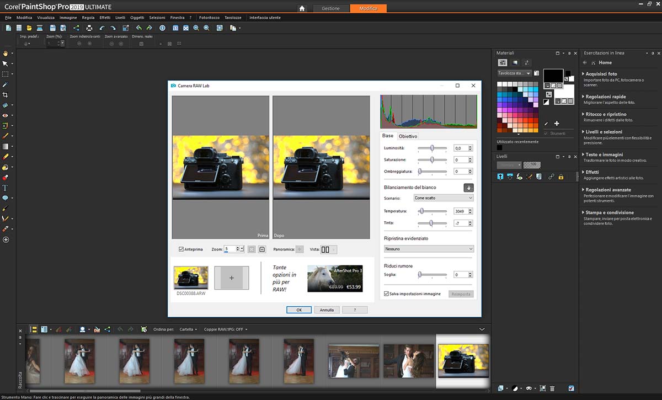Click the Print icon in the top toolbar
Viewport: 662px width, 400px height.
pos(89,28)
